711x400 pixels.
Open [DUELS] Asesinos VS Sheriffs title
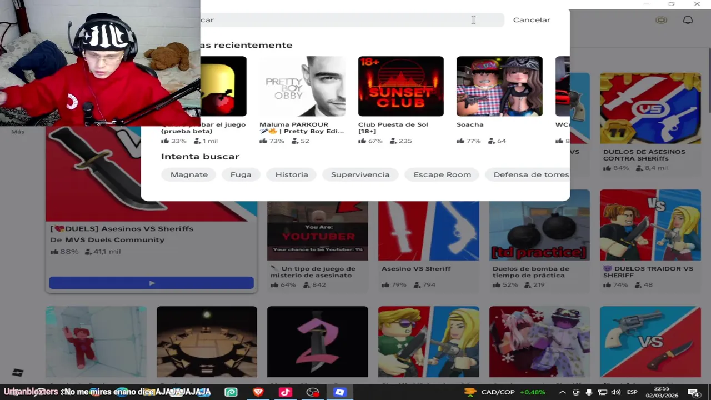coord(122,229)
